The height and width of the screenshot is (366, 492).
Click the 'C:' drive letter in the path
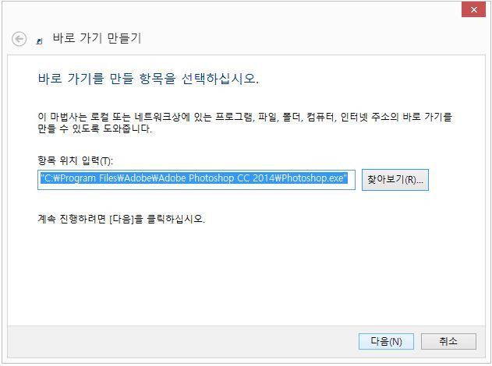[48, 178]
